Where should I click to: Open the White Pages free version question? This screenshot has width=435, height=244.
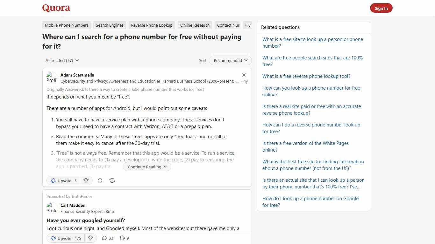tap(305, 146)
